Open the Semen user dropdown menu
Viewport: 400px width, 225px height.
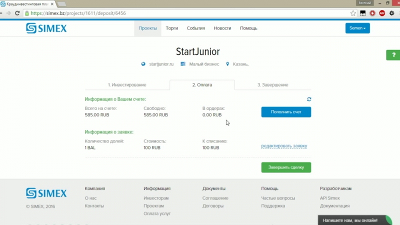click(357, 28)
